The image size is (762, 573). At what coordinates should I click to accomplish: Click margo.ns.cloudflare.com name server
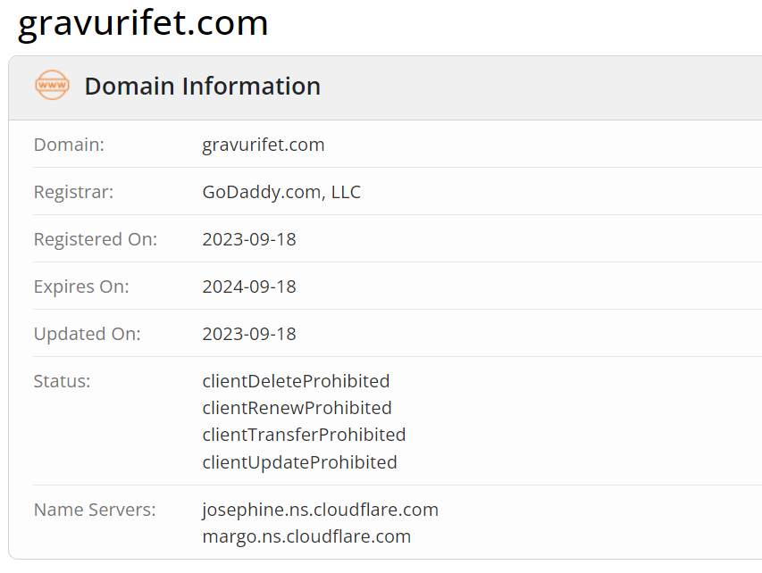click(x=306, y=536)
